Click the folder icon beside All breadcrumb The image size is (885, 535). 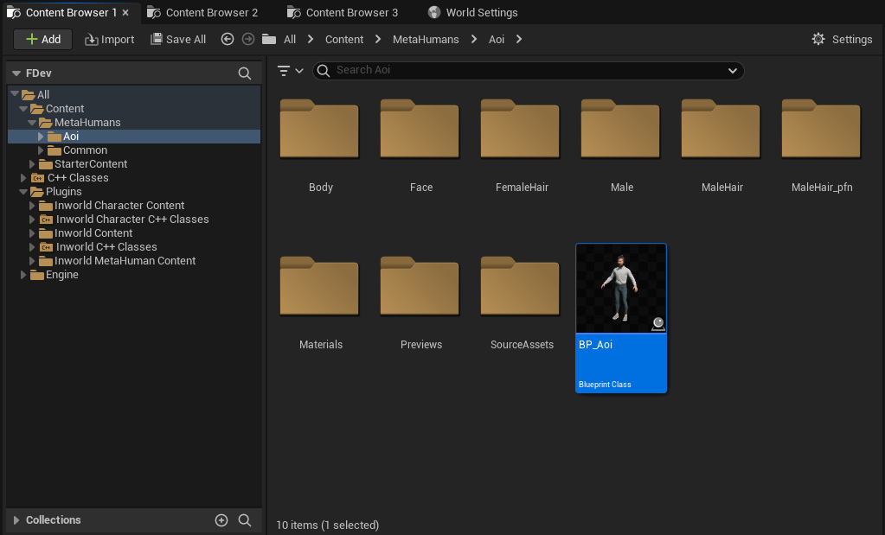[x=269, y=39]
